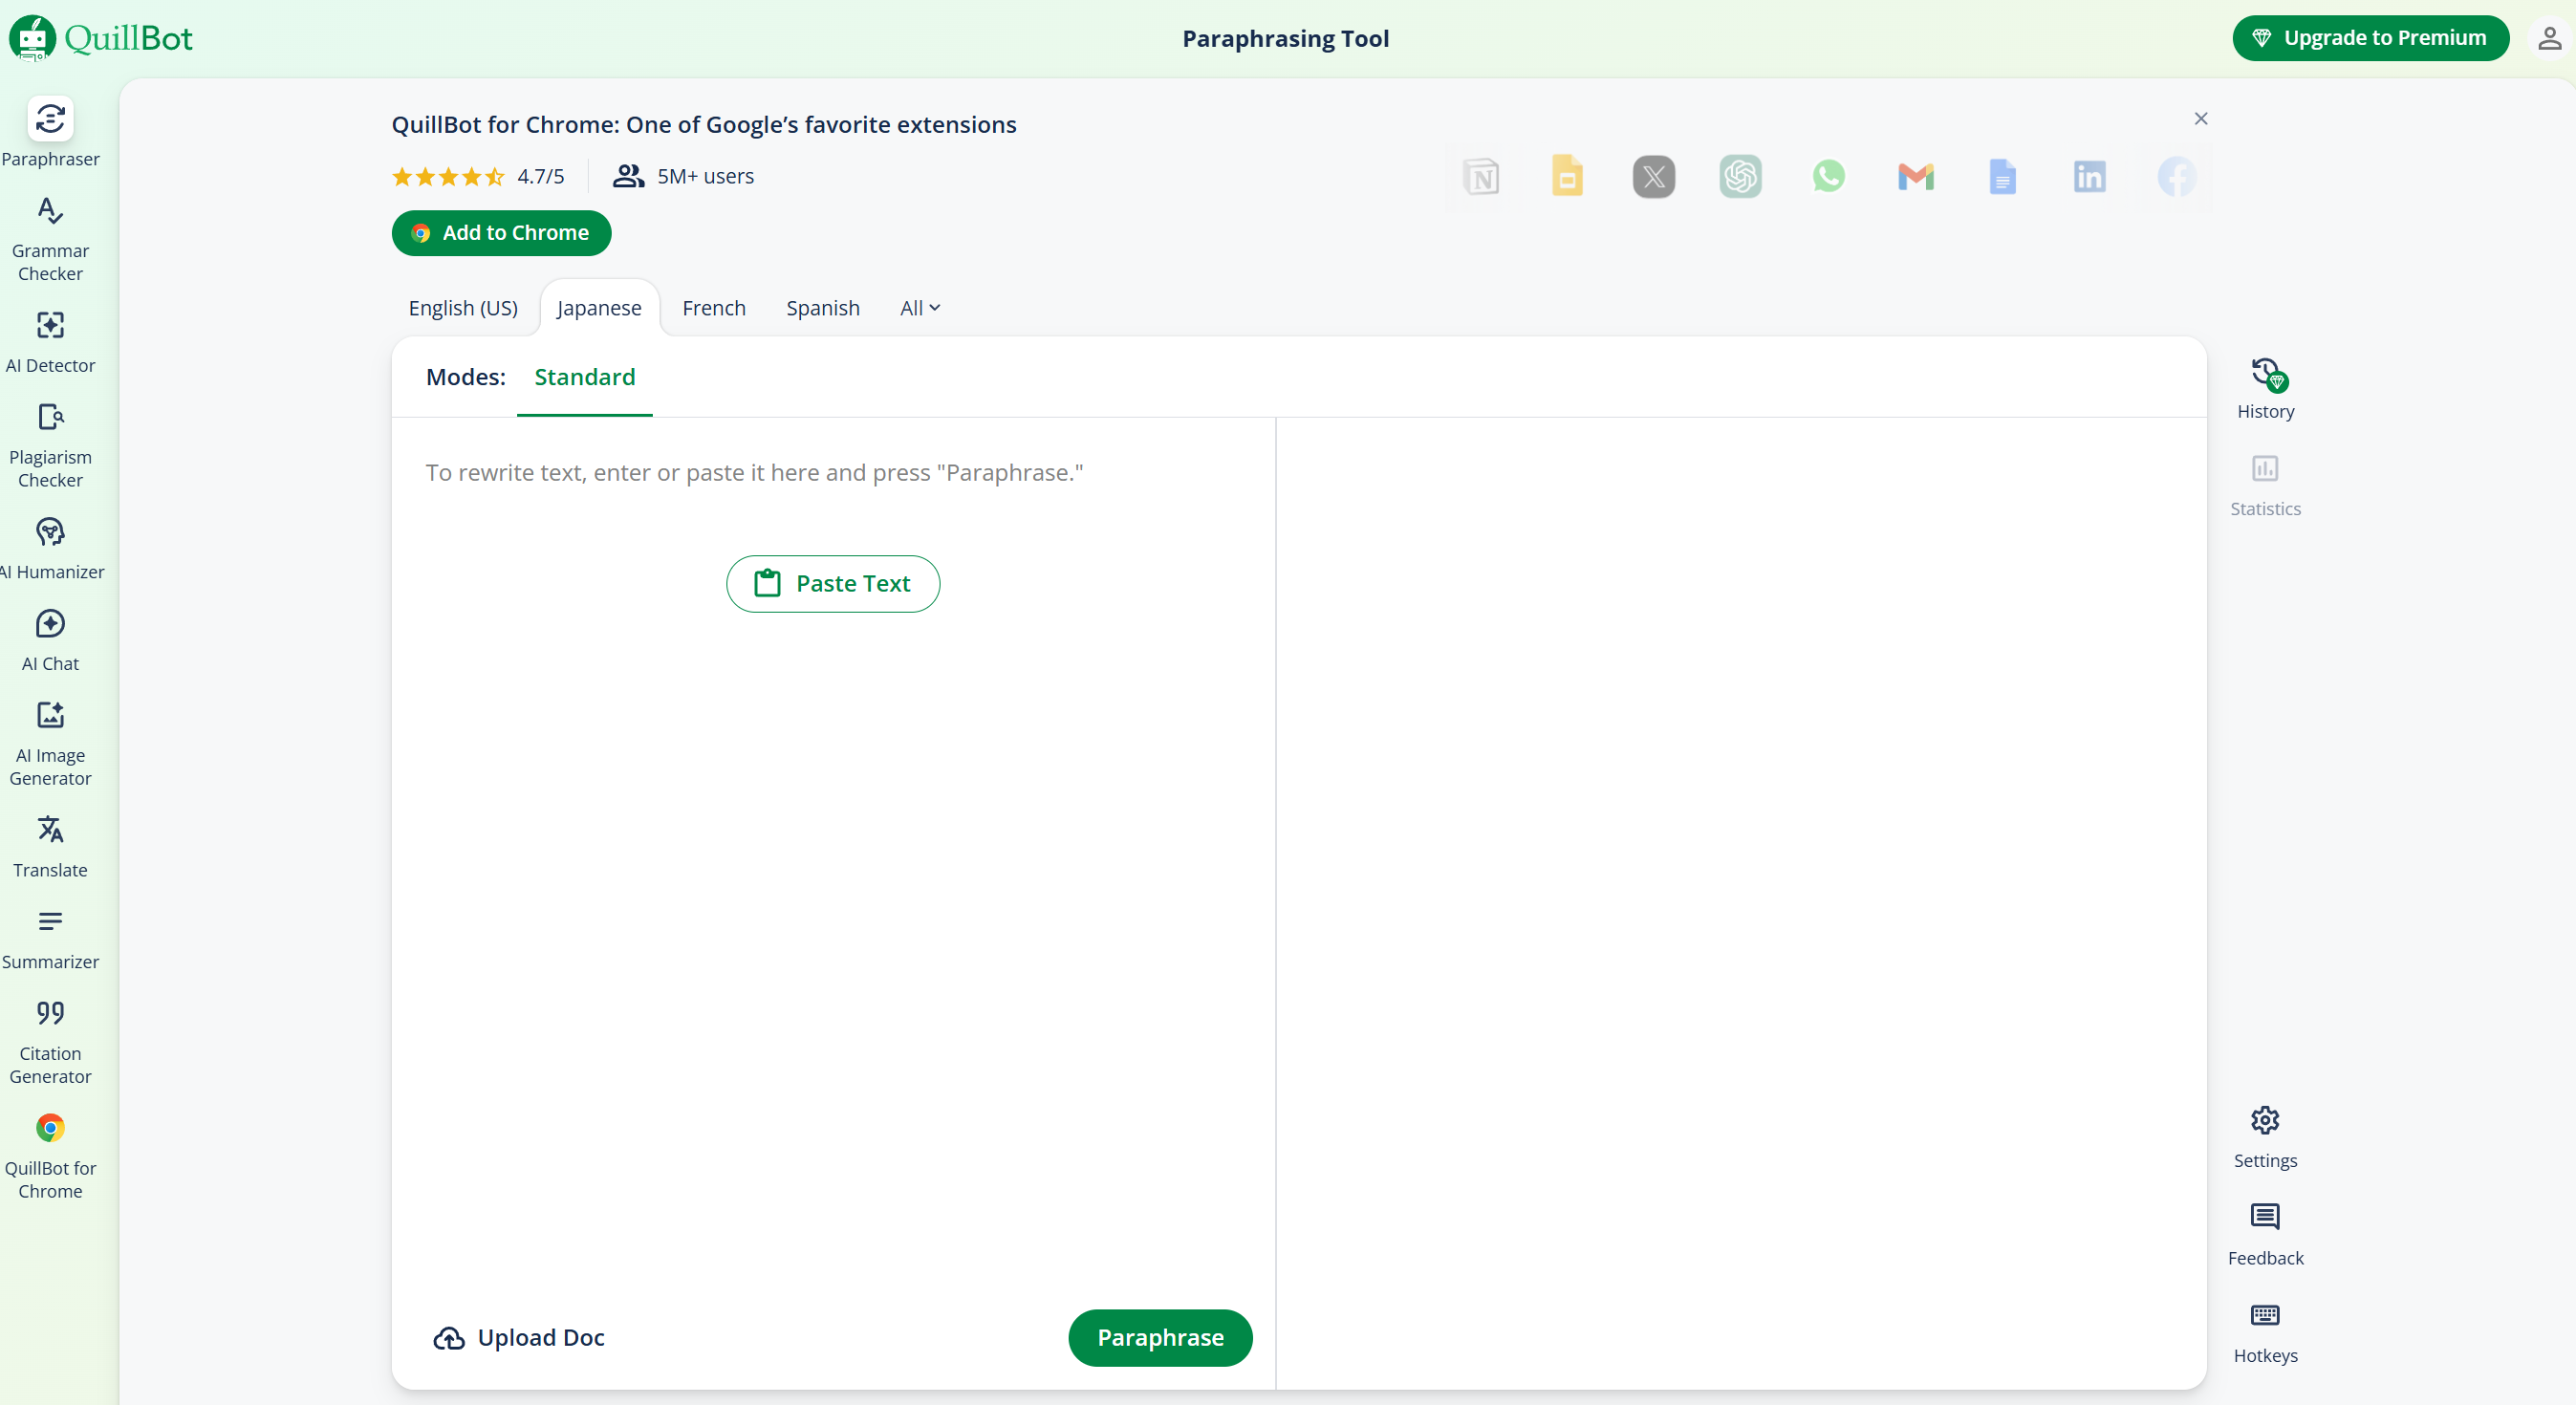Click the text input area placeholder
This screenshot has height=1405, width=2576.
tap(753, 472)
